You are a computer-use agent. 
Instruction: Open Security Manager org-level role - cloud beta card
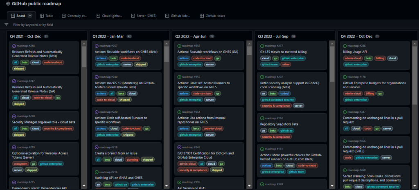[43, 122]
